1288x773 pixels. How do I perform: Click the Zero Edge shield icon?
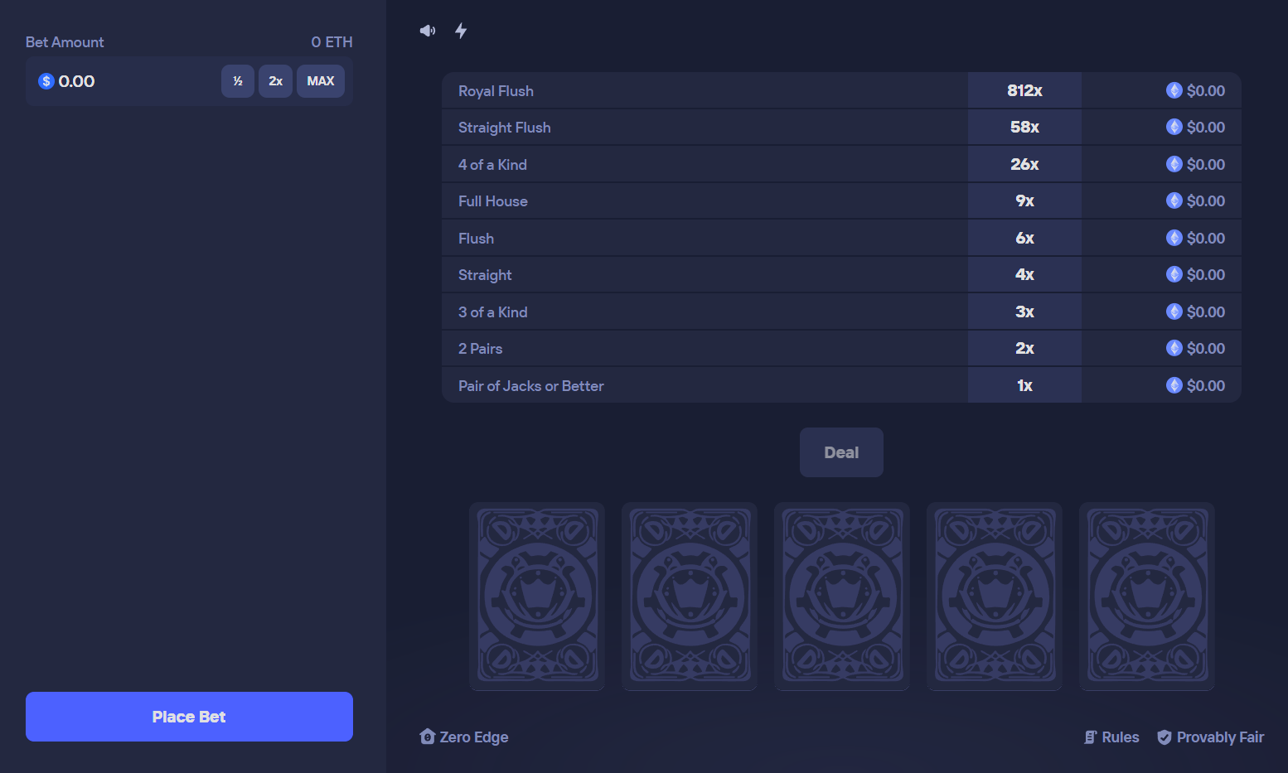pyautogui.click(x=427, y=737)
